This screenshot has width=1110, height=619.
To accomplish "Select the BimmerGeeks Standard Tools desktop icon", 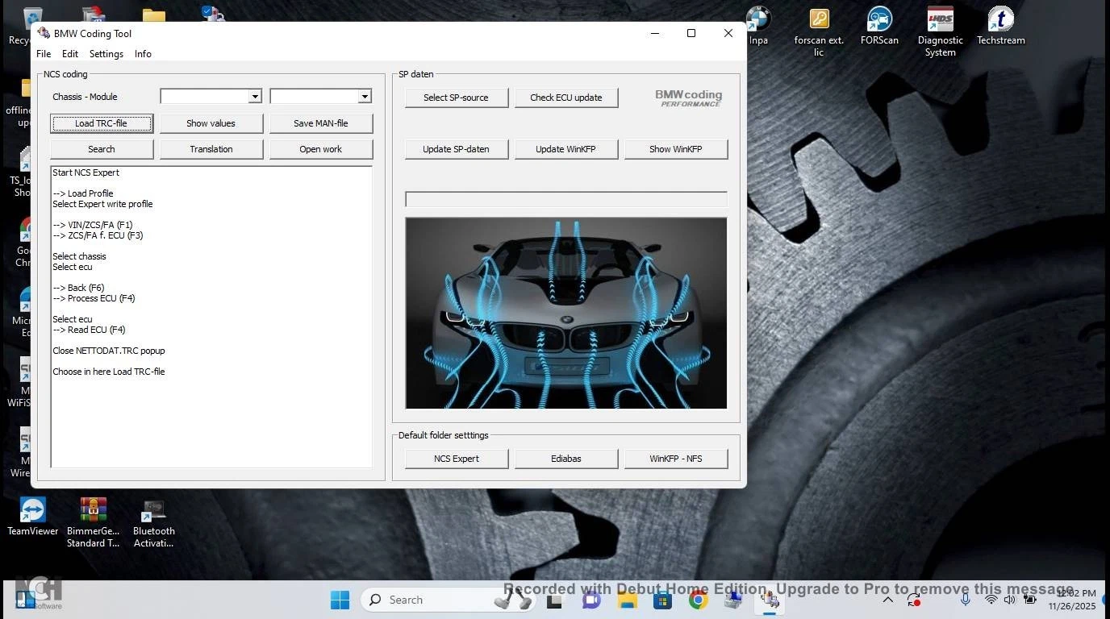I will pyautogui.click(x=94, y=522).
